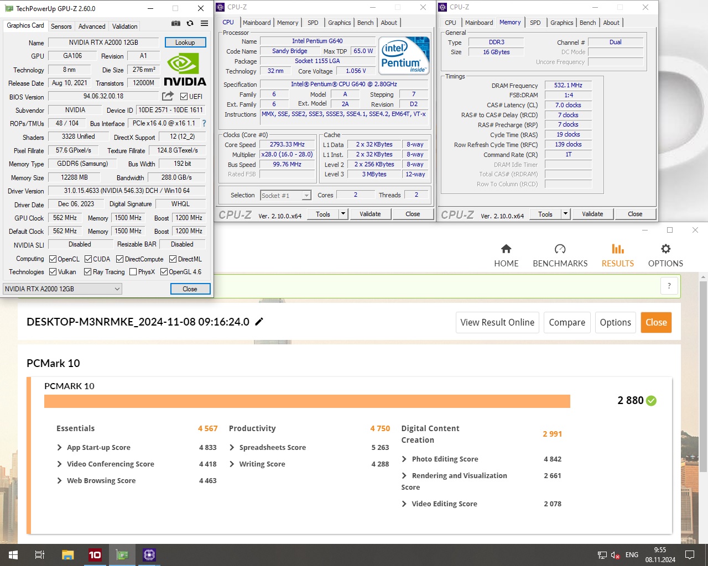Toggle OpenGL 4.6 checkbox

(x=164, y=271)
